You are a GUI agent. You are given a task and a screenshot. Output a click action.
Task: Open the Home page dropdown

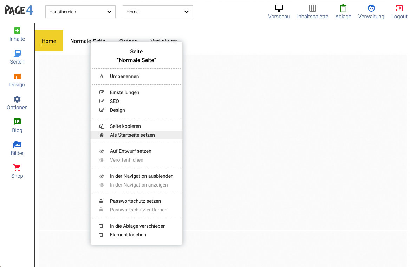[158, 12]
